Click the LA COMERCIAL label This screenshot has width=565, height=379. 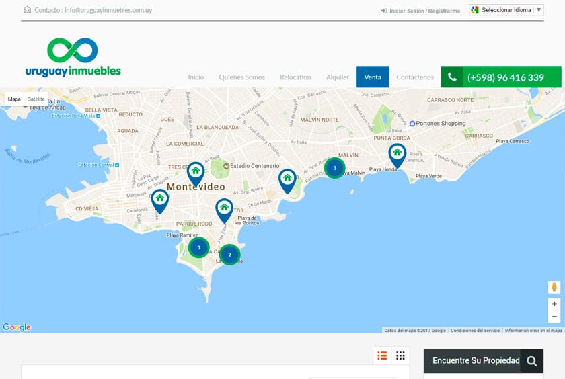[x=185, y=144]
